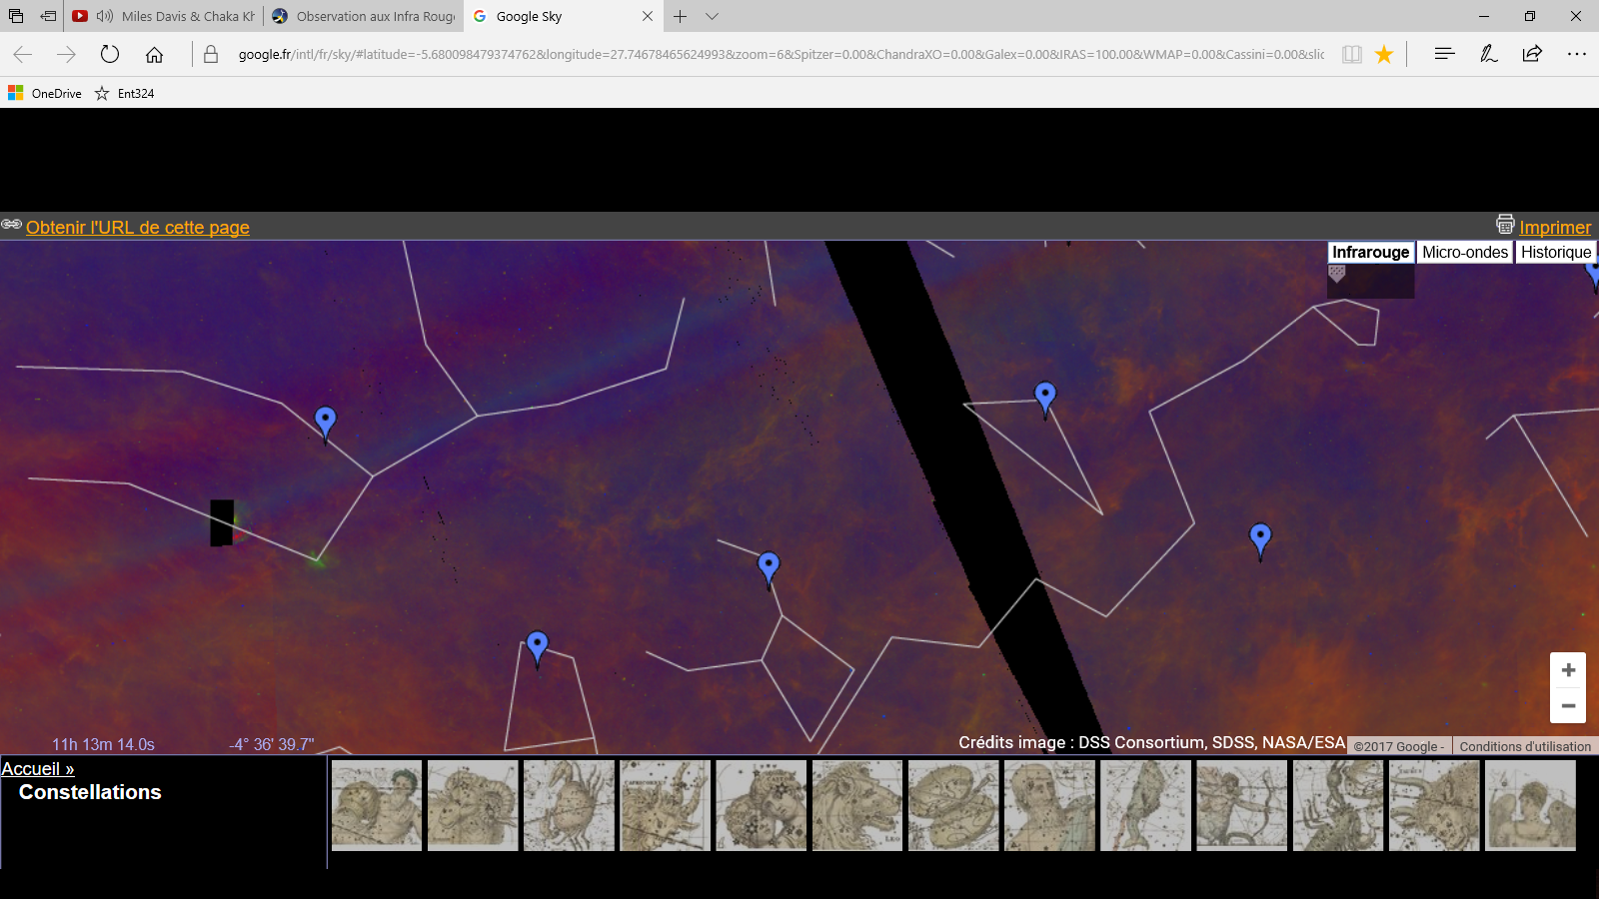Mute the Miles Davis tab audio

point(105,16)
